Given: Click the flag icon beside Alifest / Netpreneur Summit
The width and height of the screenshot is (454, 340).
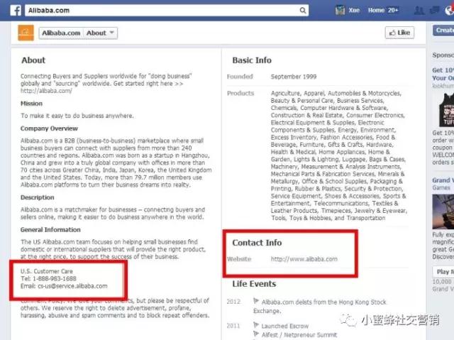Looking at the screenshot, I should [x=256, y=334].
